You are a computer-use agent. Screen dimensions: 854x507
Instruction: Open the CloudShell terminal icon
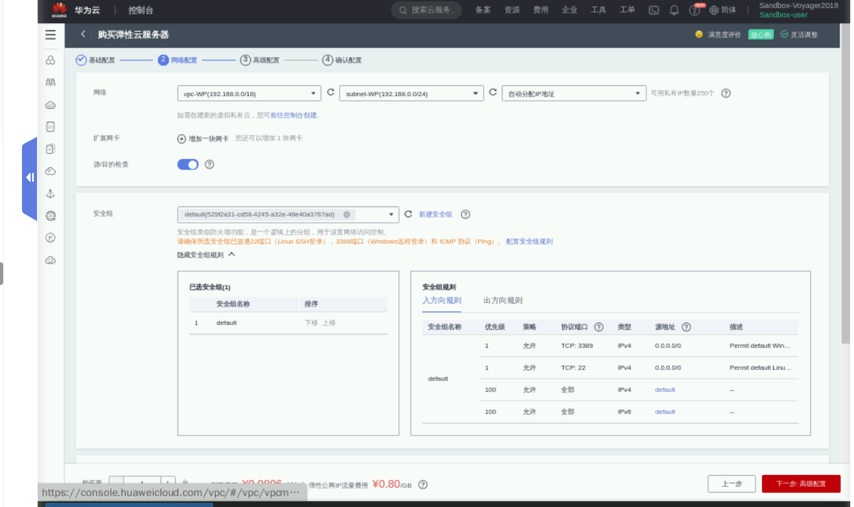click(654, 10)
